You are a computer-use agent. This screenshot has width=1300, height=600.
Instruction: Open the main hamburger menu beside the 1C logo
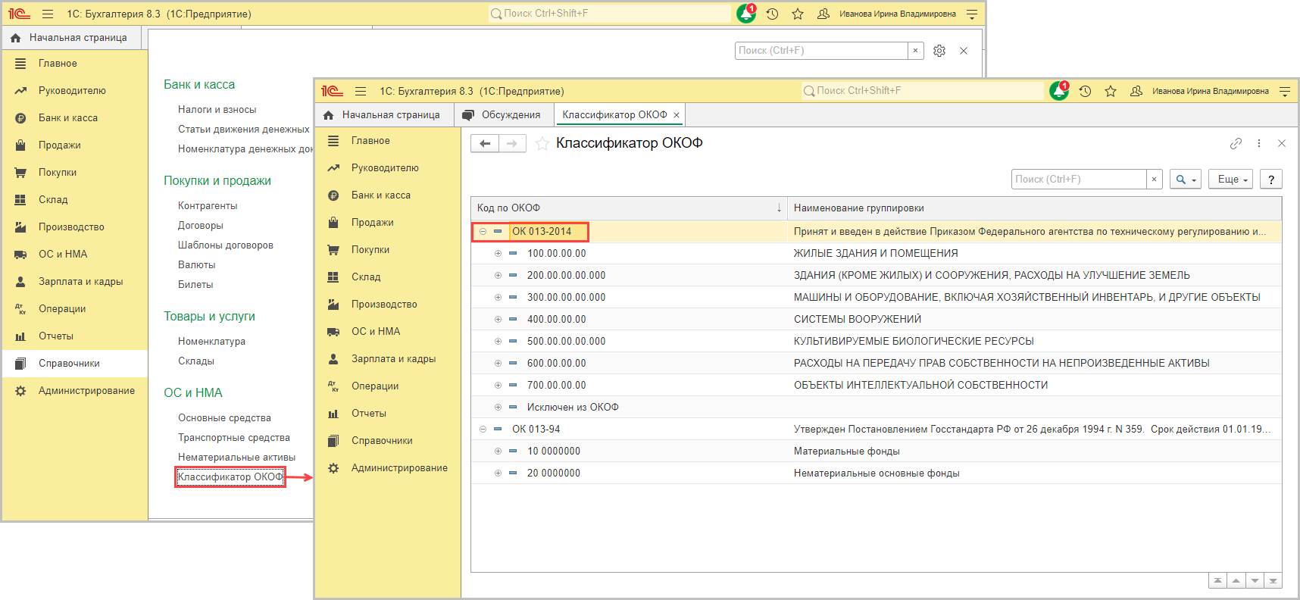coord(361,92)
